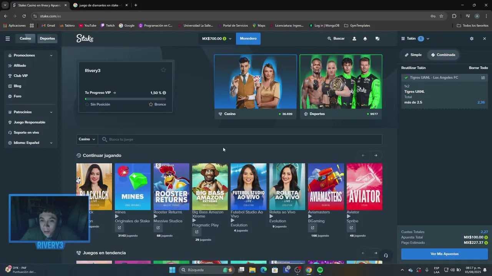Open external link icon under Mines

point(119,228)
